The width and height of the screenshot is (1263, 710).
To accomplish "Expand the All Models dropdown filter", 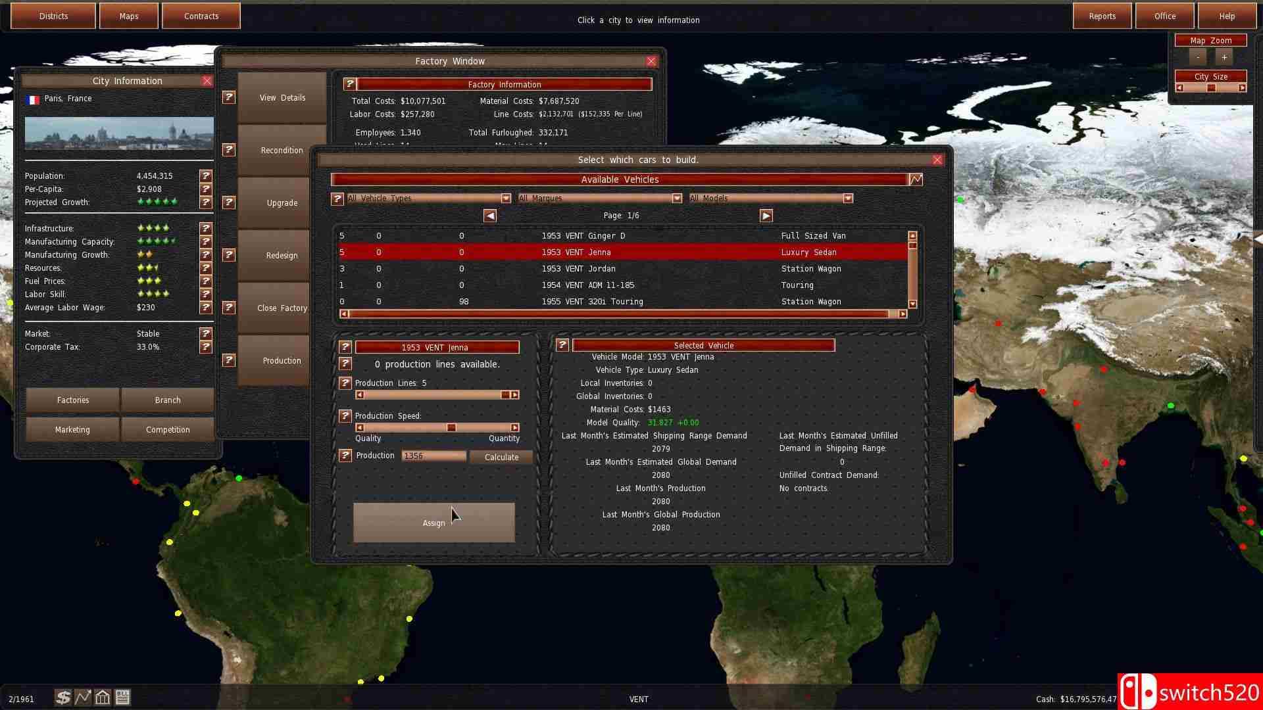I will point(847,198).
